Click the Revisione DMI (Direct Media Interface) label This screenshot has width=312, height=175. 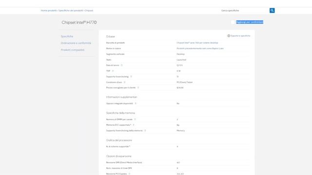tap(124, 162)
